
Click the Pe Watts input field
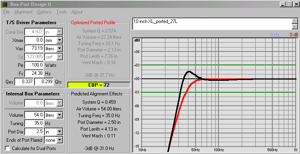coord(34,65)
